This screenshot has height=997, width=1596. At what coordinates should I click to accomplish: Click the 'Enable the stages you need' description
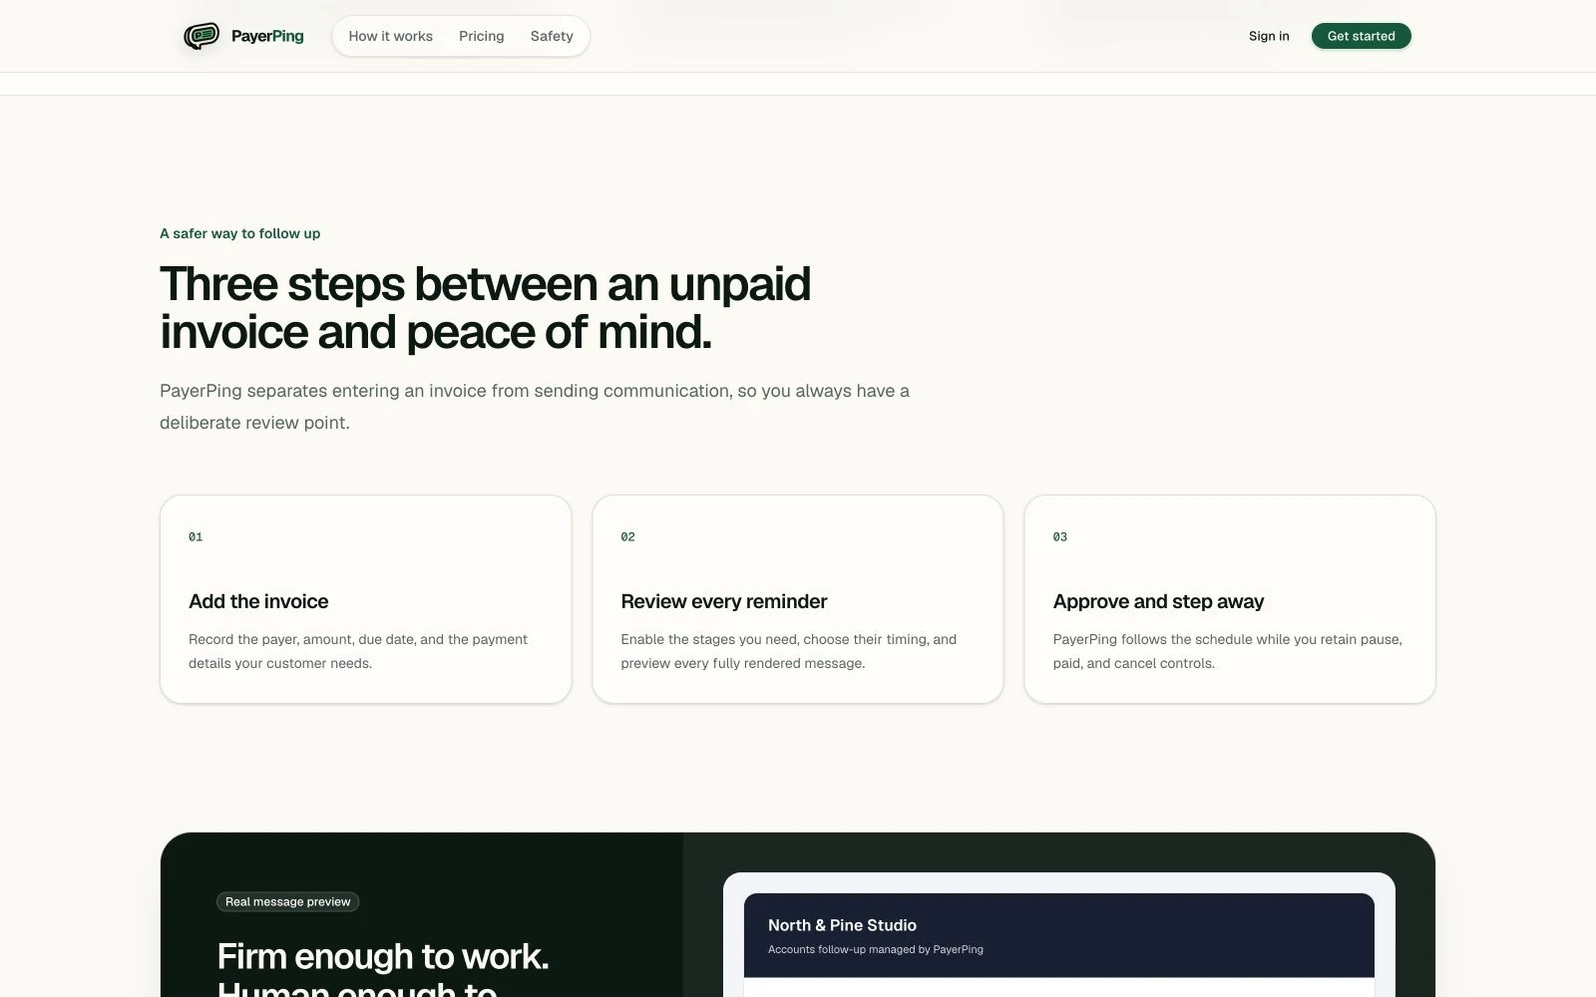click(789, 651)
